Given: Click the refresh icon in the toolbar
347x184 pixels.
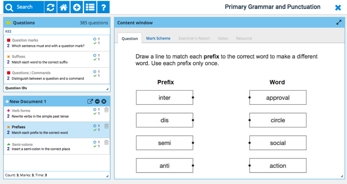Looking at the screenshot, I should (x=50, y=7).
